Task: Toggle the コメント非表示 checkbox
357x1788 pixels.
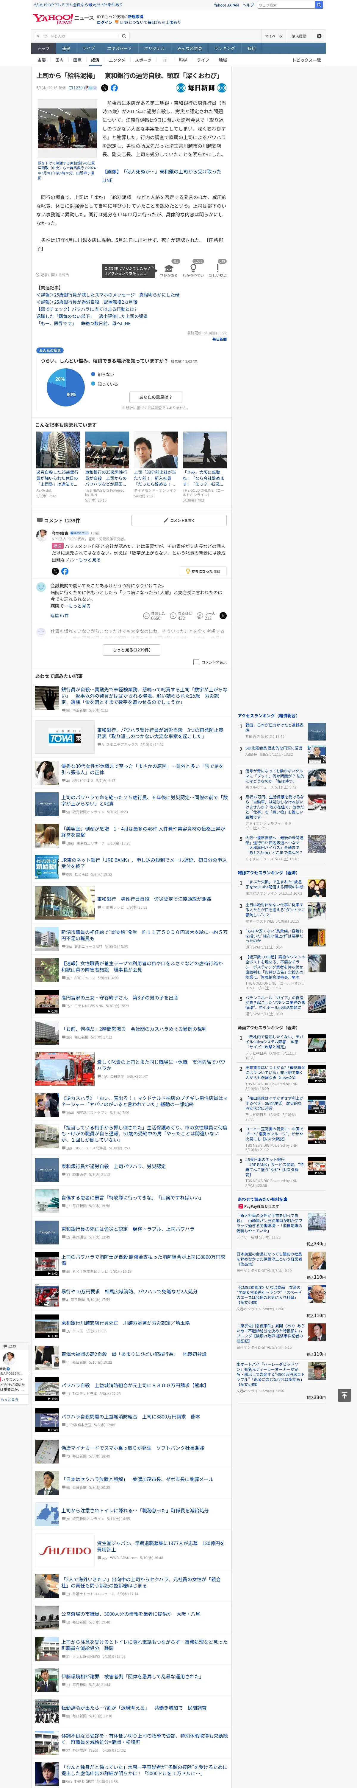Action: click(196, 662)
